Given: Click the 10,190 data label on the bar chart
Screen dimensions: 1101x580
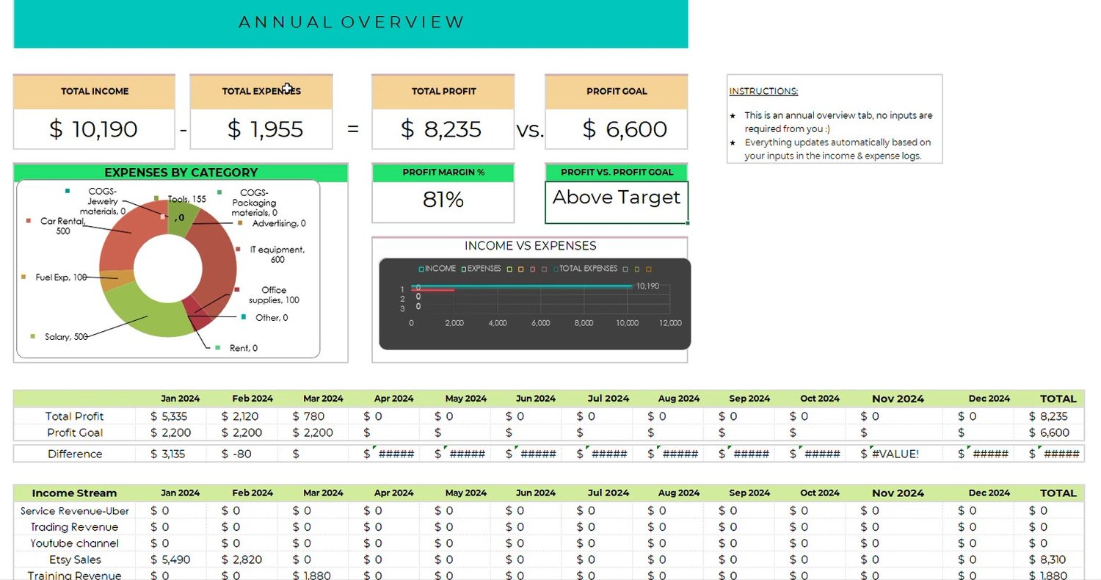Looking at the screenshot, I should tap(647, 286).
